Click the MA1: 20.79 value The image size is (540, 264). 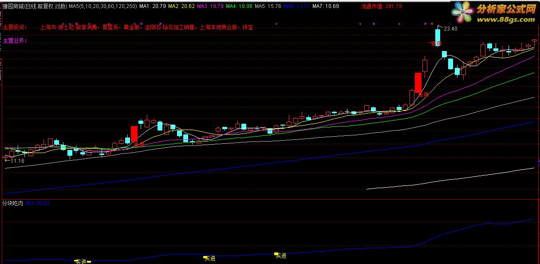coord(153,6)
